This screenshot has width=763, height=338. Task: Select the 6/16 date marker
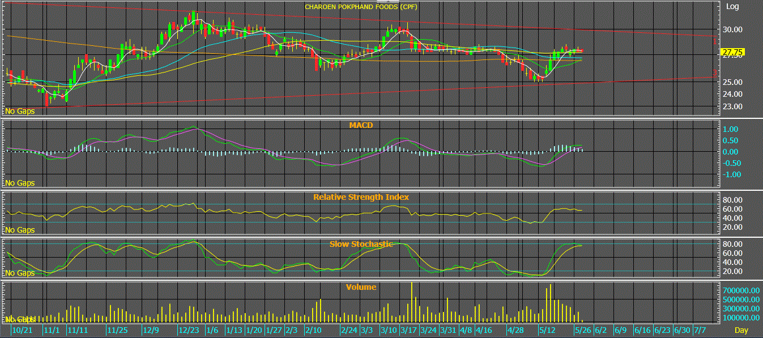(641, 330)
